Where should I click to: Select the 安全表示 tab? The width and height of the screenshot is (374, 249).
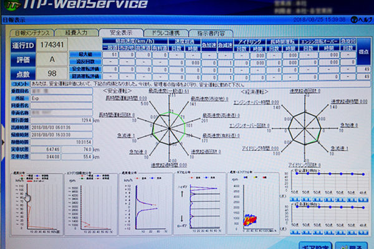pyautogui.click(x=121, y=32)
